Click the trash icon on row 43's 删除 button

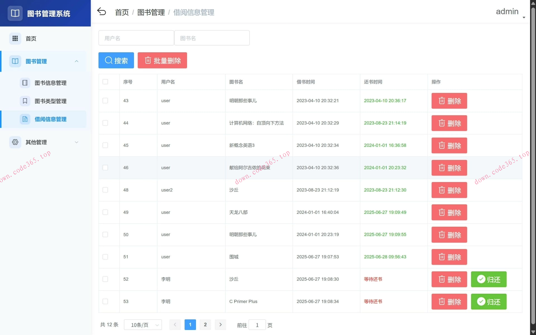pos(442,101)
